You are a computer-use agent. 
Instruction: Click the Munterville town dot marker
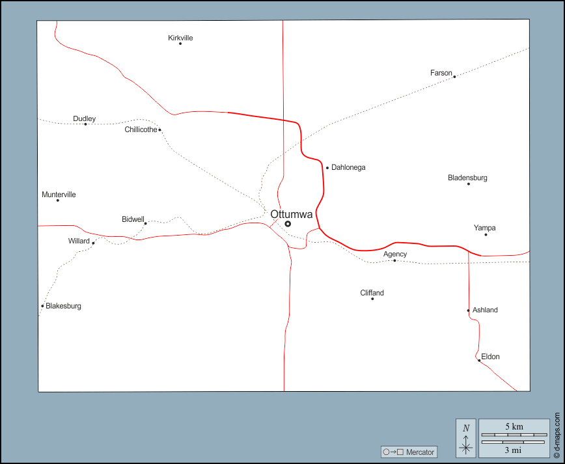[58, 200]
